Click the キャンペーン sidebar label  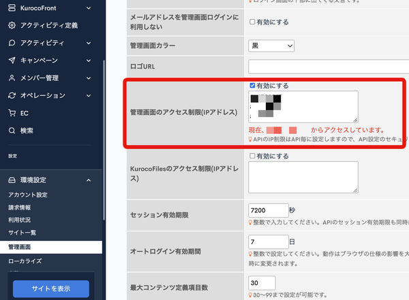[39, 61]
